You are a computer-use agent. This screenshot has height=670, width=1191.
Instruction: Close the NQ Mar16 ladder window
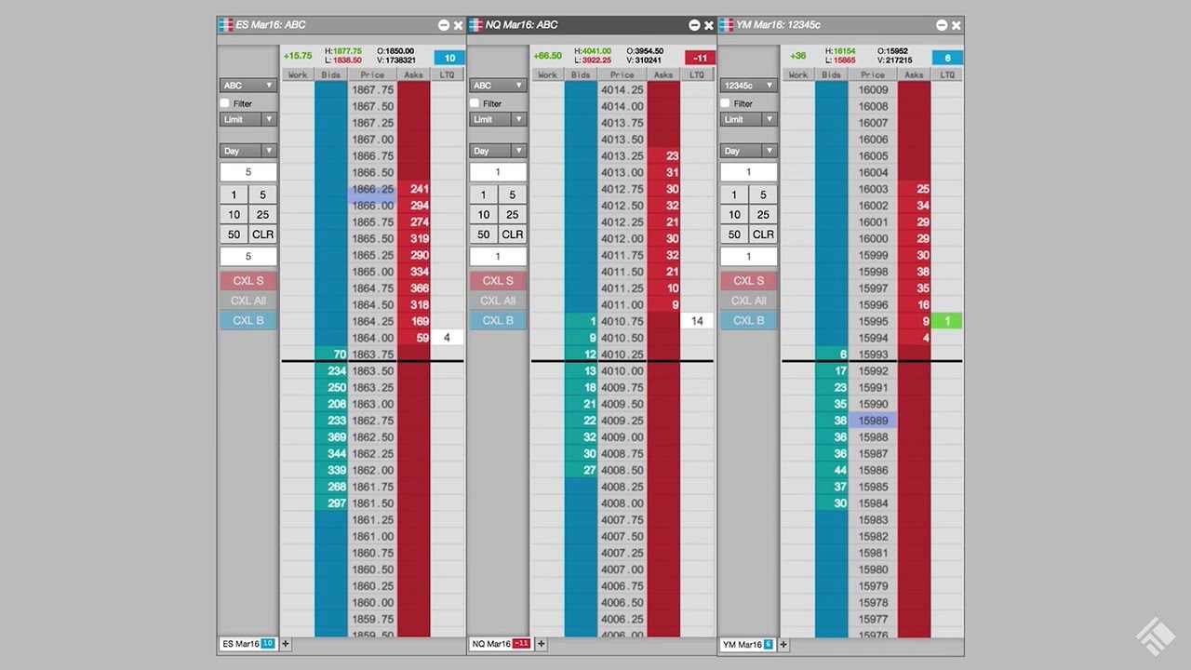(x=709, y=25)
